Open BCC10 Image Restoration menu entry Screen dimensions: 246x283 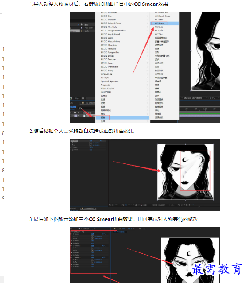pyautogui.click(x=113, y=31)
